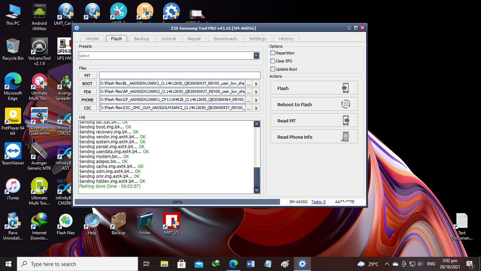Screen dimensions: 481x271
Task: Open the Flash files desktop shortcut
Action: click(66, 224)
